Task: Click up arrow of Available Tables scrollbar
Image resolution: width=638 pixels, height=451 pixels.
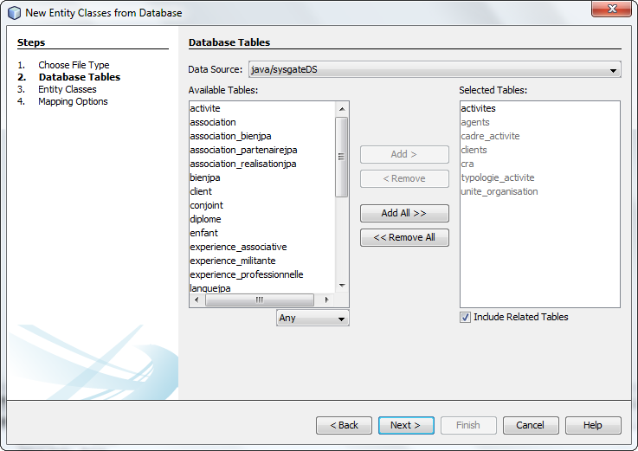Action: click(342, 109)
